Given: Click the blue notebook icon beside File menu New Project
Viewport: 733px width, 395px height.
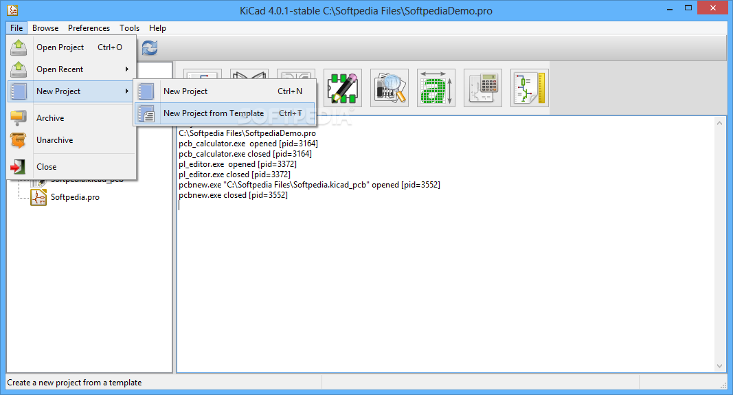Looking at the screenshot, I should click(x=19, y=91).
